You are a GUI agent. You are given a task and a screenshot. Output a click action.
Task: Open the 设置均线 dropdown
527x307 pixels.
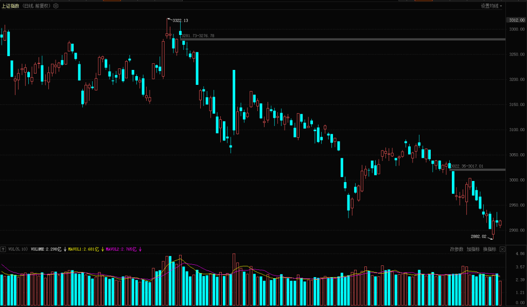click(x=491, y=6)
